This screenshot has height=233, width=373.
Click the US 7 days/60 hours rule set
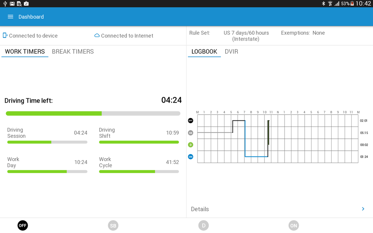tap(246, 36)
